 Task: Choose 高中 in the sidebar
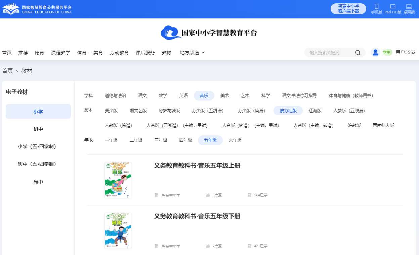click(x=38, y=182)
